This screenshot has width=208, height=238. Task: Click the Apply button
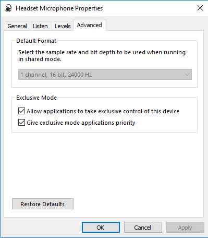tap(185, 228)
